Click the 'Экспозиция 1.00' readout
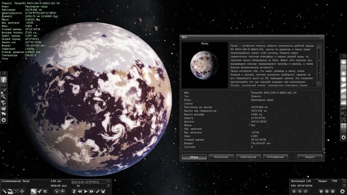The width and height of the screenshot is (347, 195). tap(301, 181)
